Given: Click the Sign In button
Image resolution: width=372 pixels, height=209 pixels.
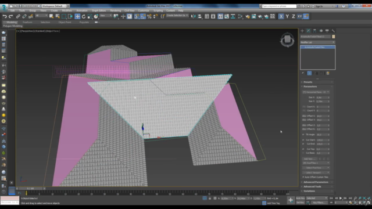Looking at the screenshot, I should tap(319, 6).
